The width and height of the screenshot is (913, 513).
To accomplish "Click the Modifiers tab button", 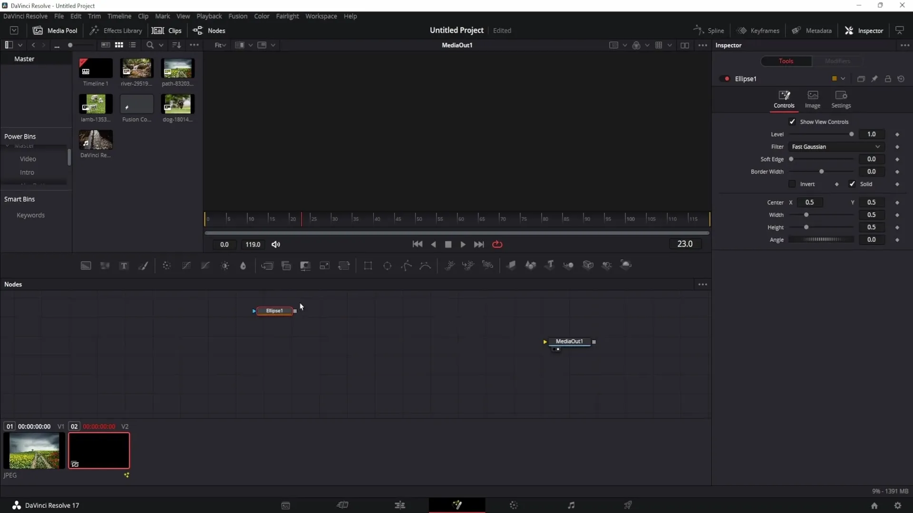I will pos(838,61).
